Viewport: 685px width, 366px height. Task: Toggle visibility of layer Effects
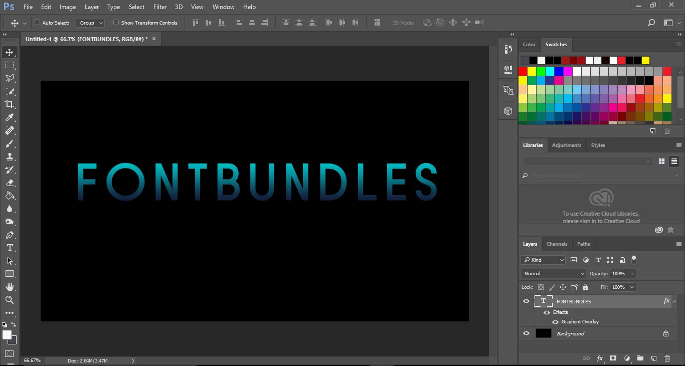(x=547, y=312)
